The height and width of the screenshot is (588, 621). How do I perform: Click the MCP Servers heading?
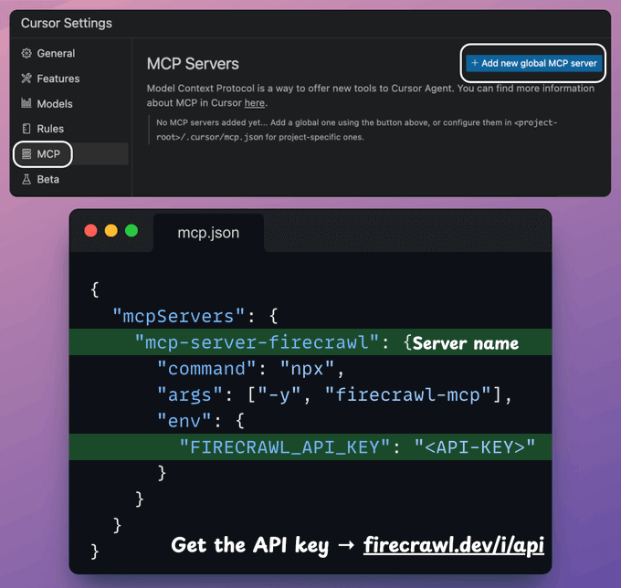point(193,64)
